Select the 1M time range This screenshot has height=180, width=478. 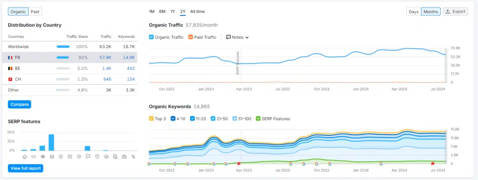click(x=152, y=12)
